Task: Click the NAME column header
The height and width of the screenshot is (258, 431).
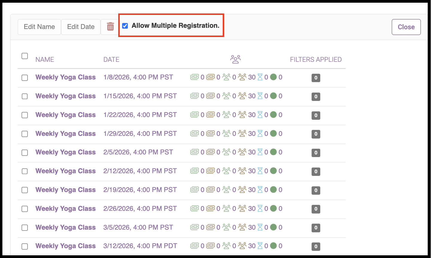Action: 45,59
